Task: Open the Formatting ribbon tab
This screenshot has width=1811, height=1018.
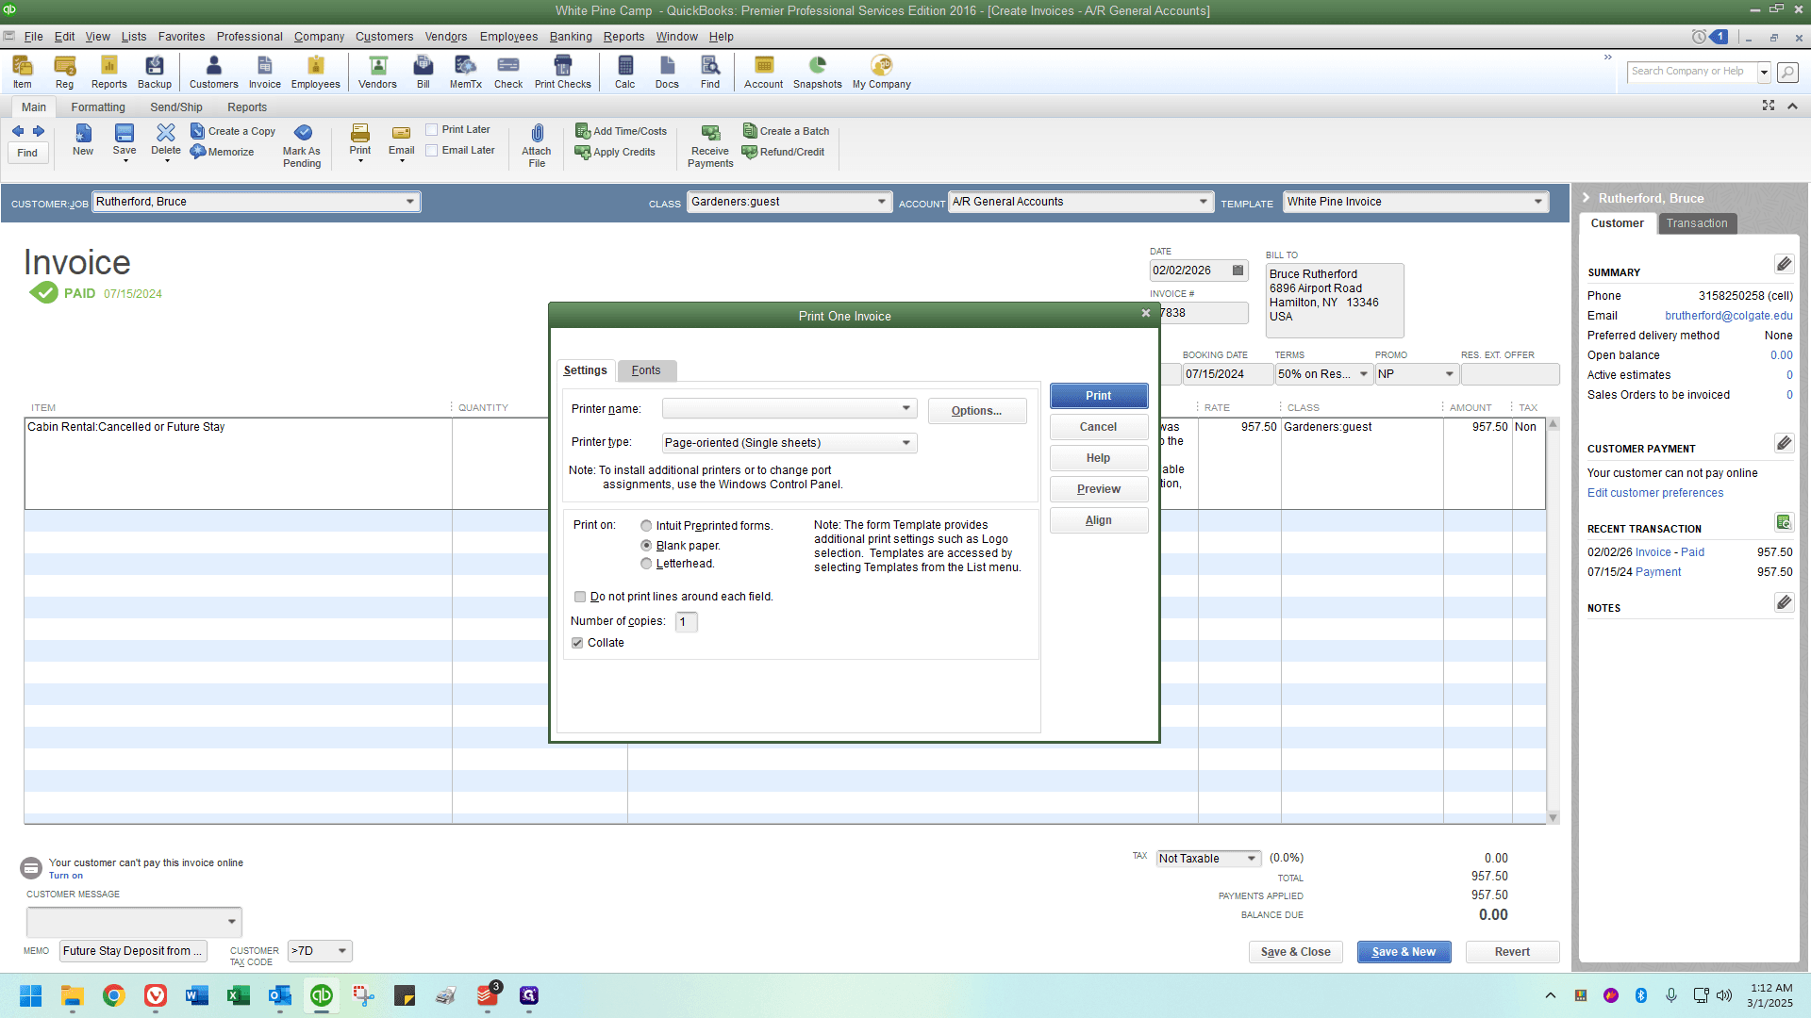Action: [x=98, y=107]
